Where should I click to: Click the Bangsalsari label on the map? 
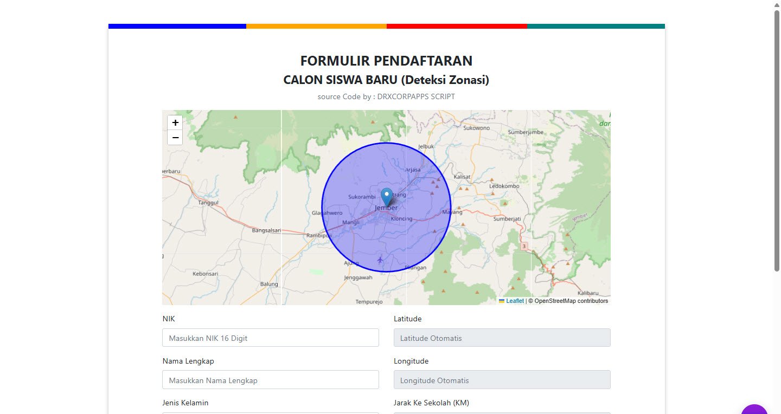266,230
